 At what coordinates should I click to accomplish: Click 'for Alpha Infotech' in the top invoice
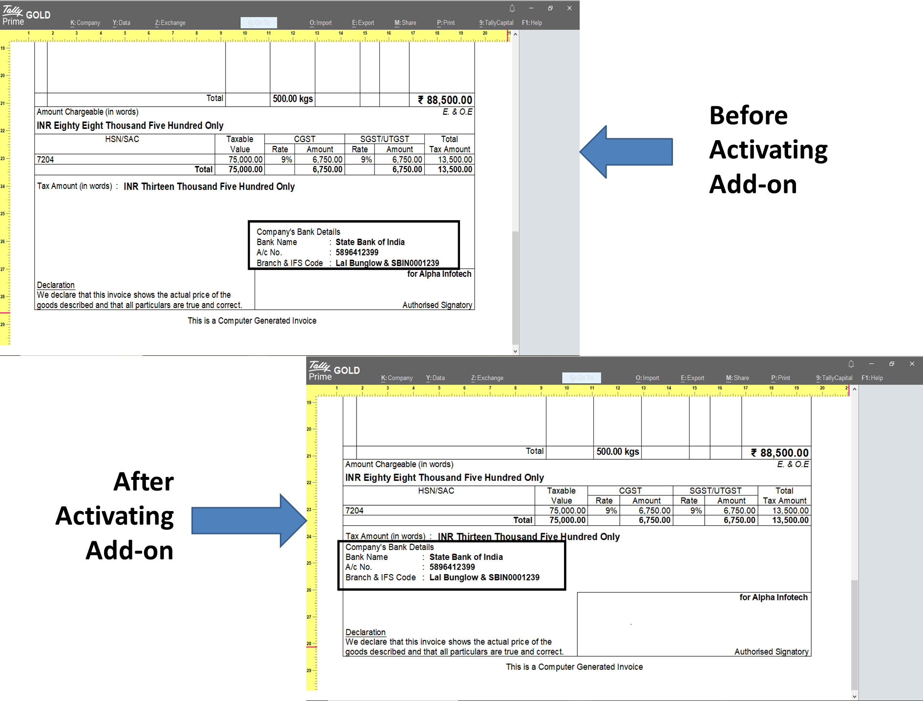[x=440, y=274]
